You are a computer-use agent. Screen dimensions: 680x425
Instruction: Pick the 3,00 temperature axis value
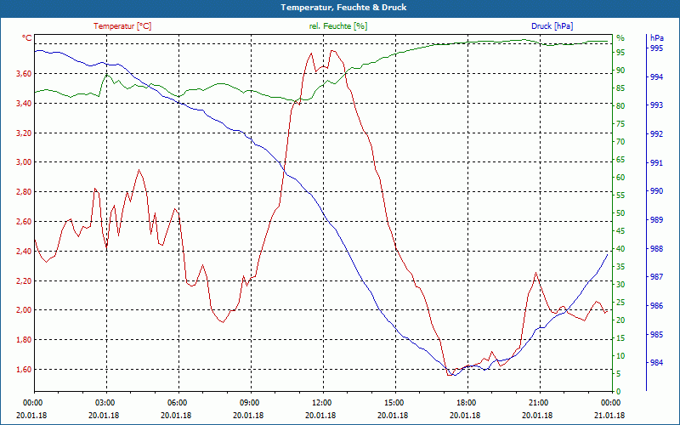[24, 162]
